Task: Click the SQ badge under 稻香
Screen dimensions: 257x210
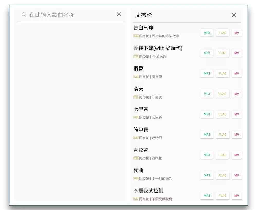Action: 136,77
